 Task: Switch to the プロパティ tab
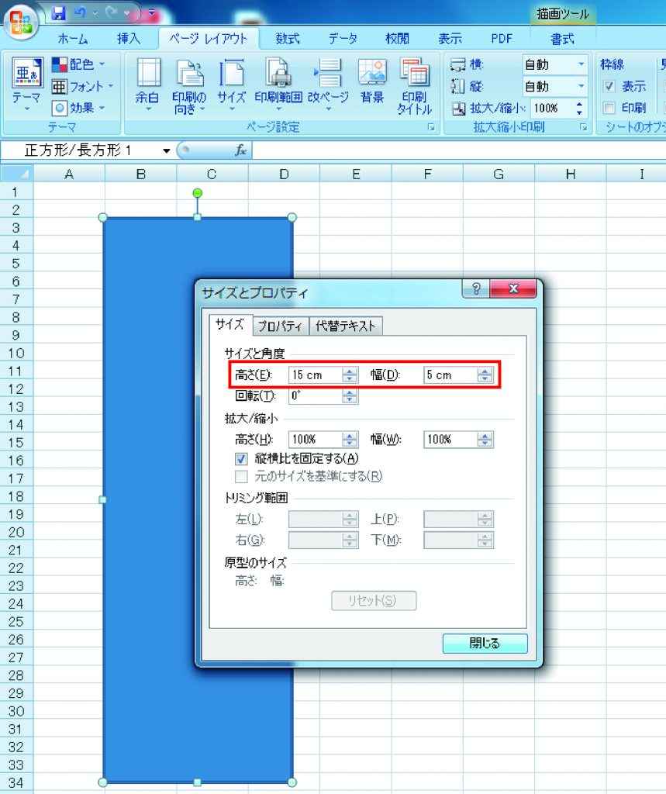[280, 326]
